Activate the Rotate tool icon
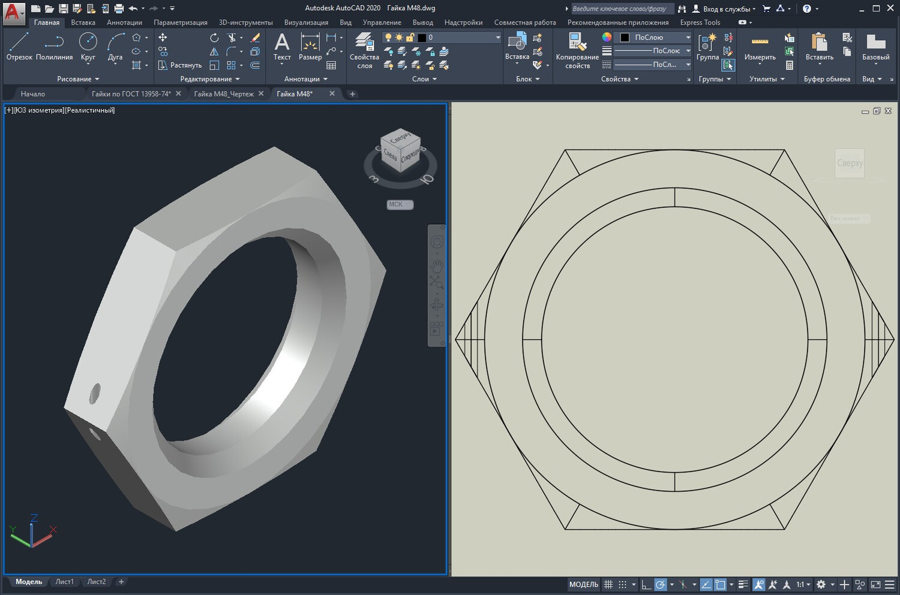Screen dimensions: 900x595 pyautogui.click(x=214, y=37)
